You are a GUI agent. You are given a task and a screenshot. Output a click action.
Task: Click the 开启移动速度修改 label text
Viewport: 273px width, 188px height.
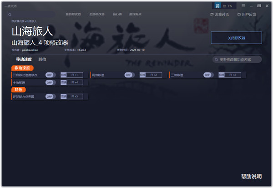[25, 75]
